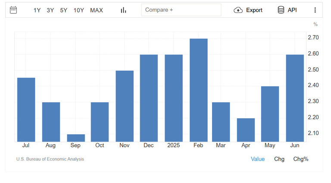Click the 2.30 y-axis label
Viewport: 331px width, 183px height.
pos(313,101)
